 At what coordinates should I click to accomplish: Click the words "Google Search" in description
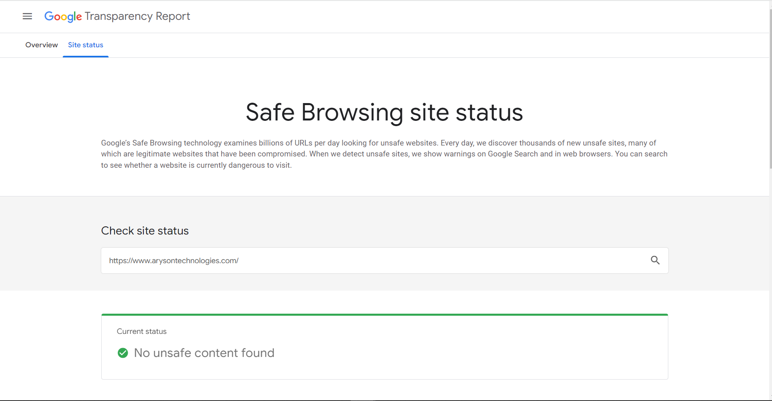tap(513, 154)
